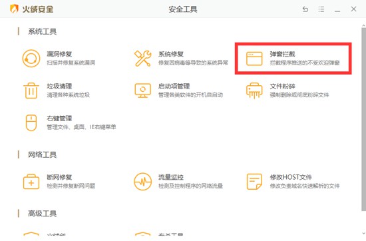Click the 右键管理 title text

[59, 119]
